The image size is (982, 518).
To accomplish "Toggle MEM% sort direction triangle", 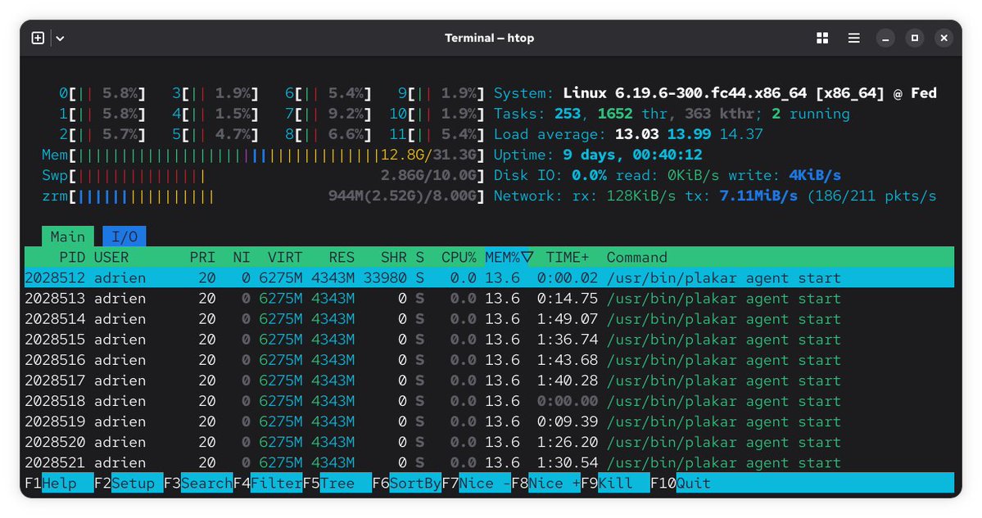I will point(527,257).
